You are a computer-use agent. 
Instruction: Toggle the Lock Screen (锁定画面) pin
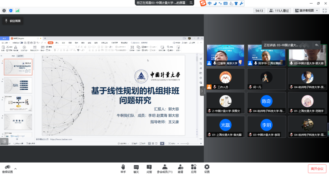point(13,21)
